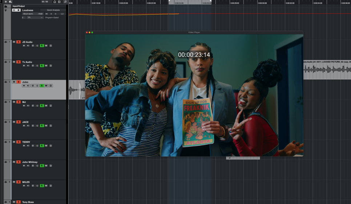Click the reset-to-start icon on the Loudness track
This screenshot has width=351, height=204.
[x=47, y=14]
